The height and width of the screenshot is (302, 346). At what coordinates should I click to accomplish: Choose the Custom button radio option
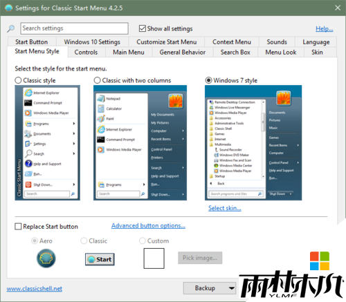(x=143, y=241)
